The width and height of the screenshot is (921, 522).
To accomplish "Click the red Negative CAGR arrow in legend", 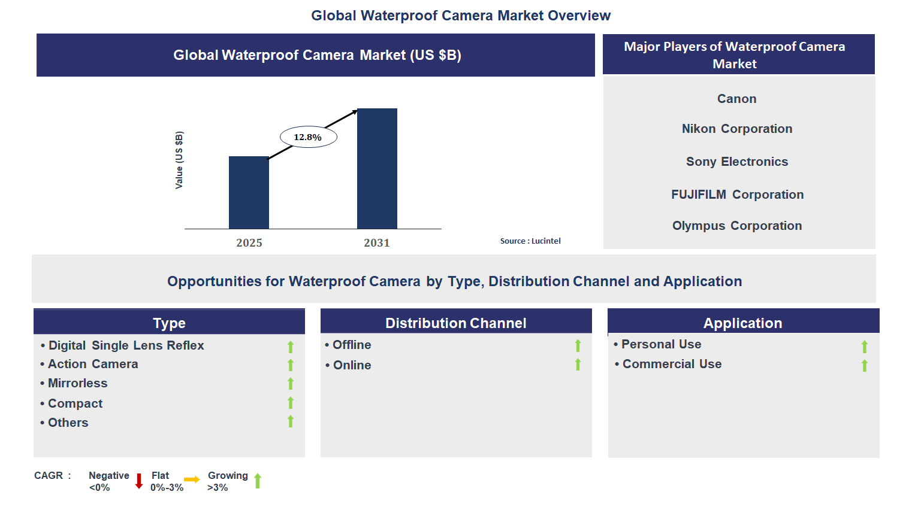I will click(139, 481).
